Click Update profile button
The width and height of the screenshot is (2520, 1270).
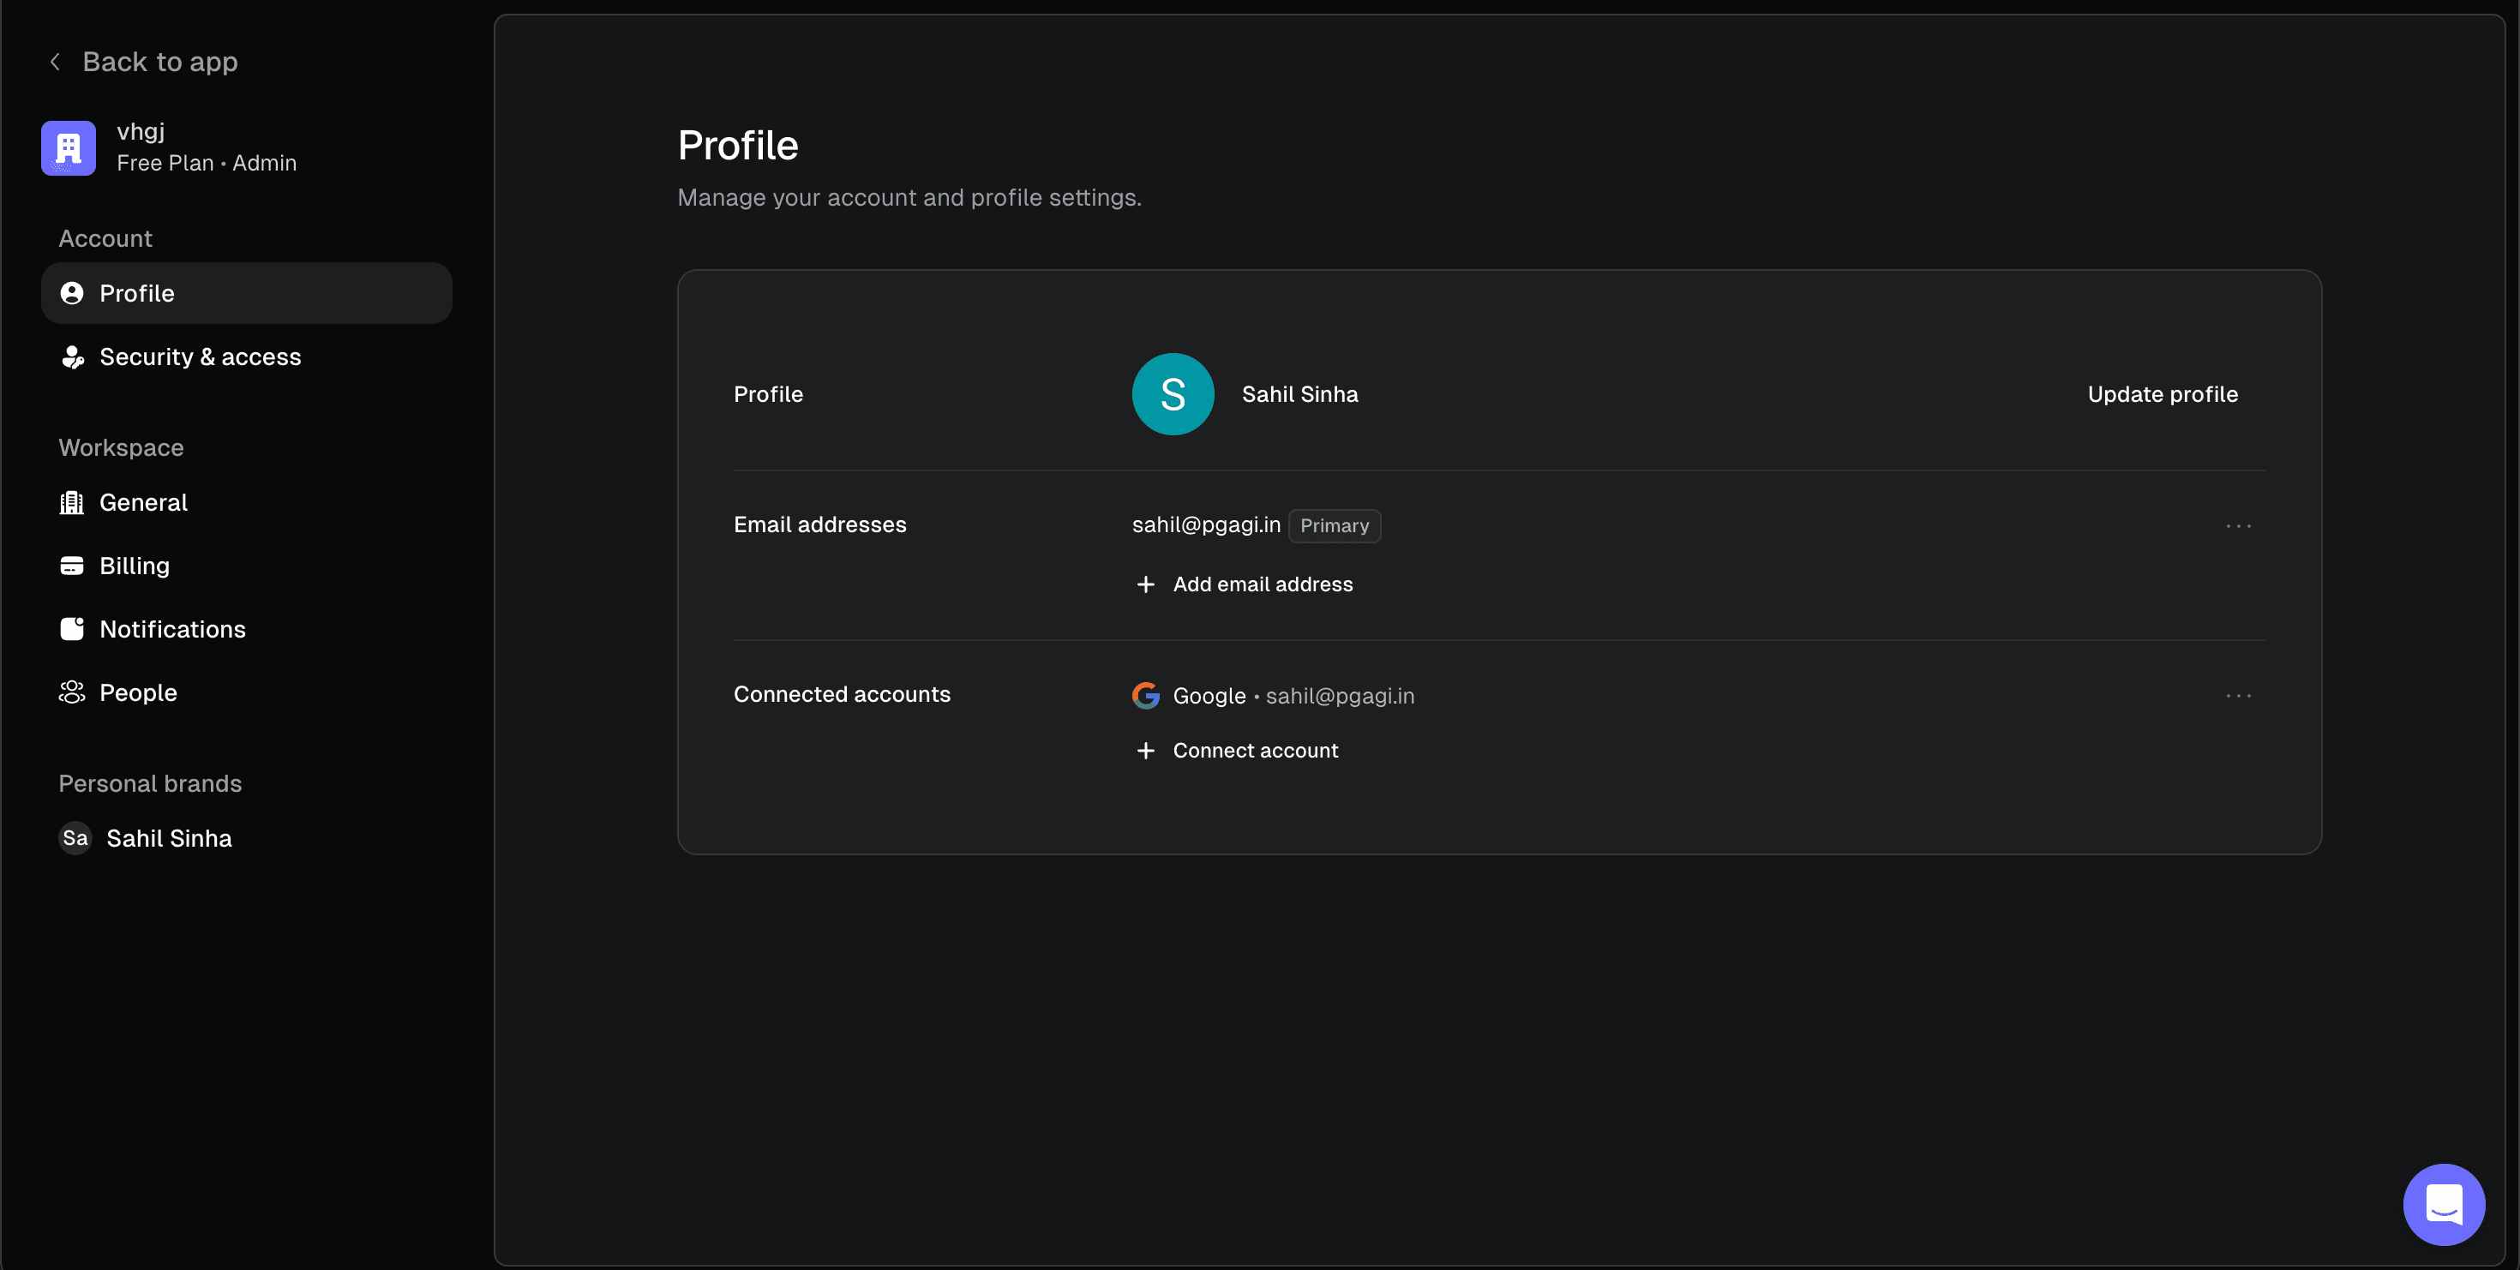coord(2162,394)
